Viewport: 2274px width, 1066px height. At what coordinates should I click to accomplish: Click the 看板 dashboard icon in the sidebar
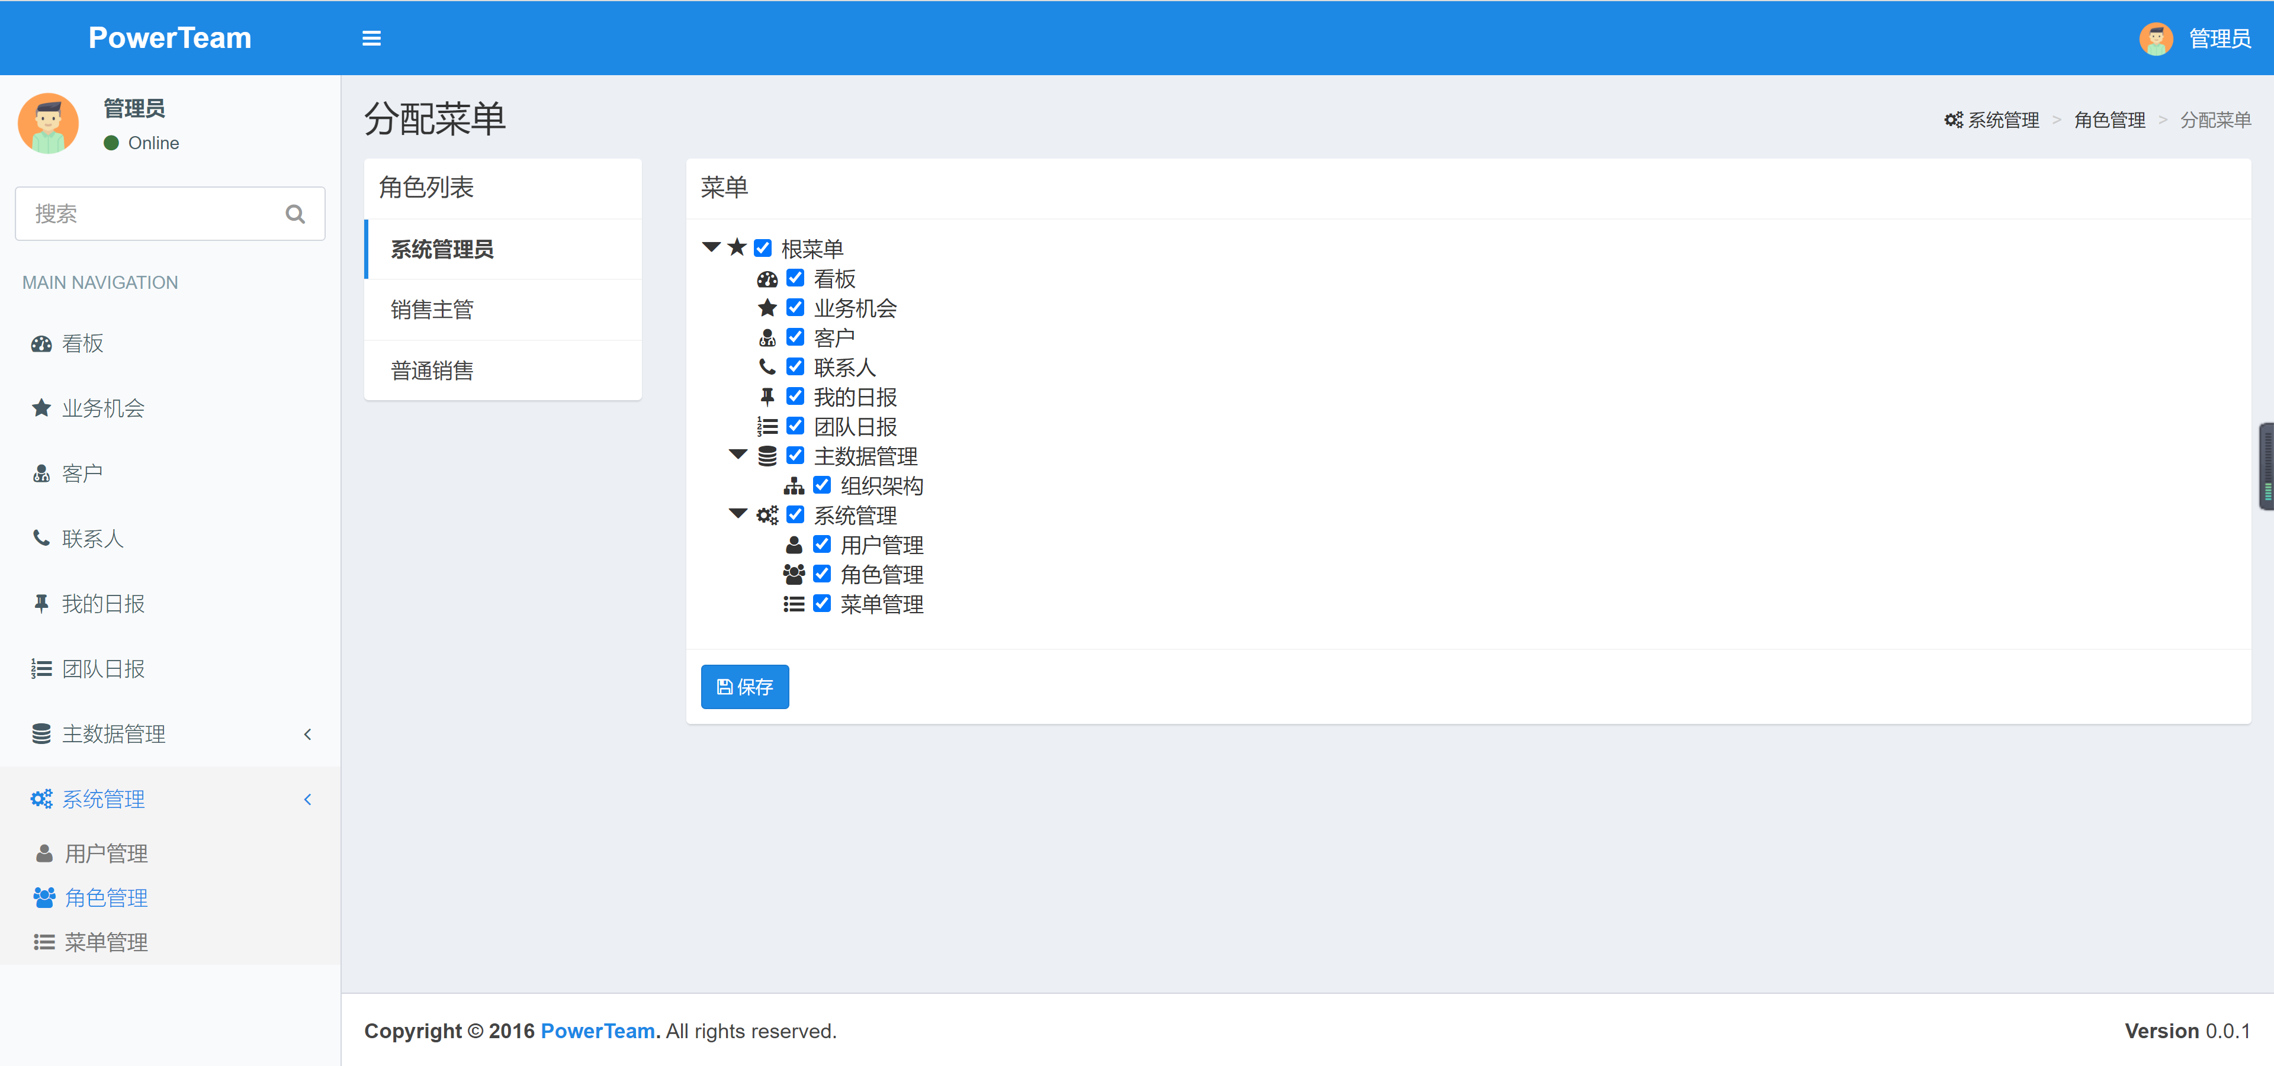click(41, 343)
